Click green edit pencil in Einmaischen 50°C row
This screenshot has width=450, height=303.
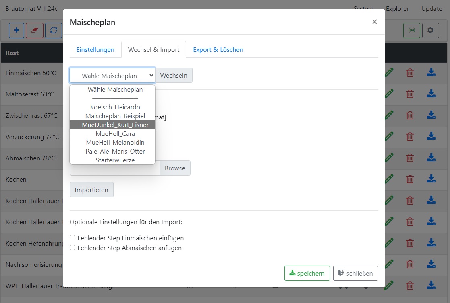389,73
